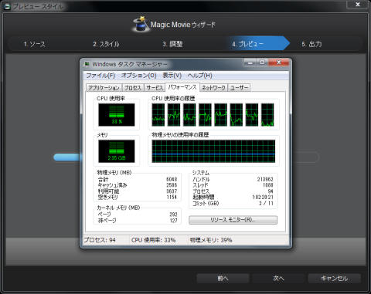The image size is (371, 294).
Task: Click the last CPU core history graph
Action: click(267, 115)
